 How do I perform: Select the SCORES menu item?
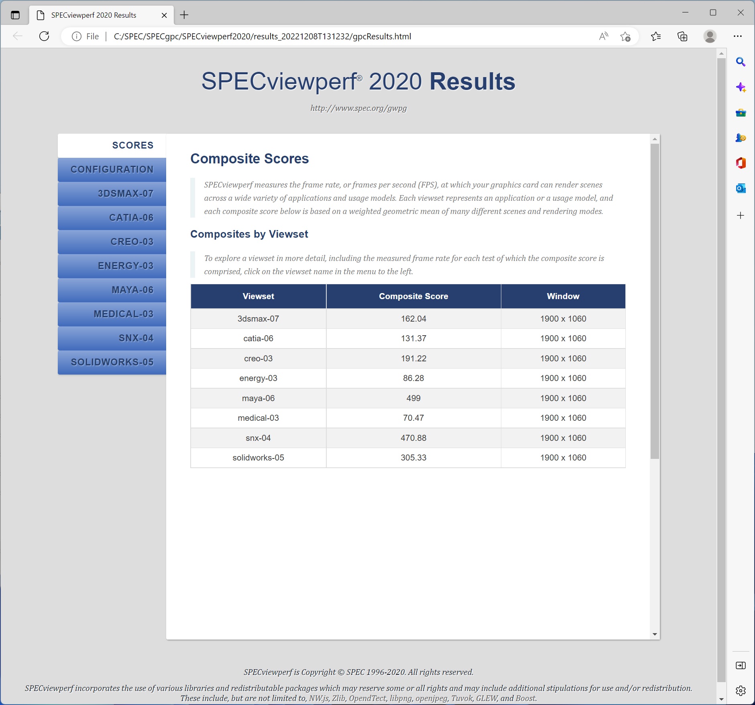(112, 145)
